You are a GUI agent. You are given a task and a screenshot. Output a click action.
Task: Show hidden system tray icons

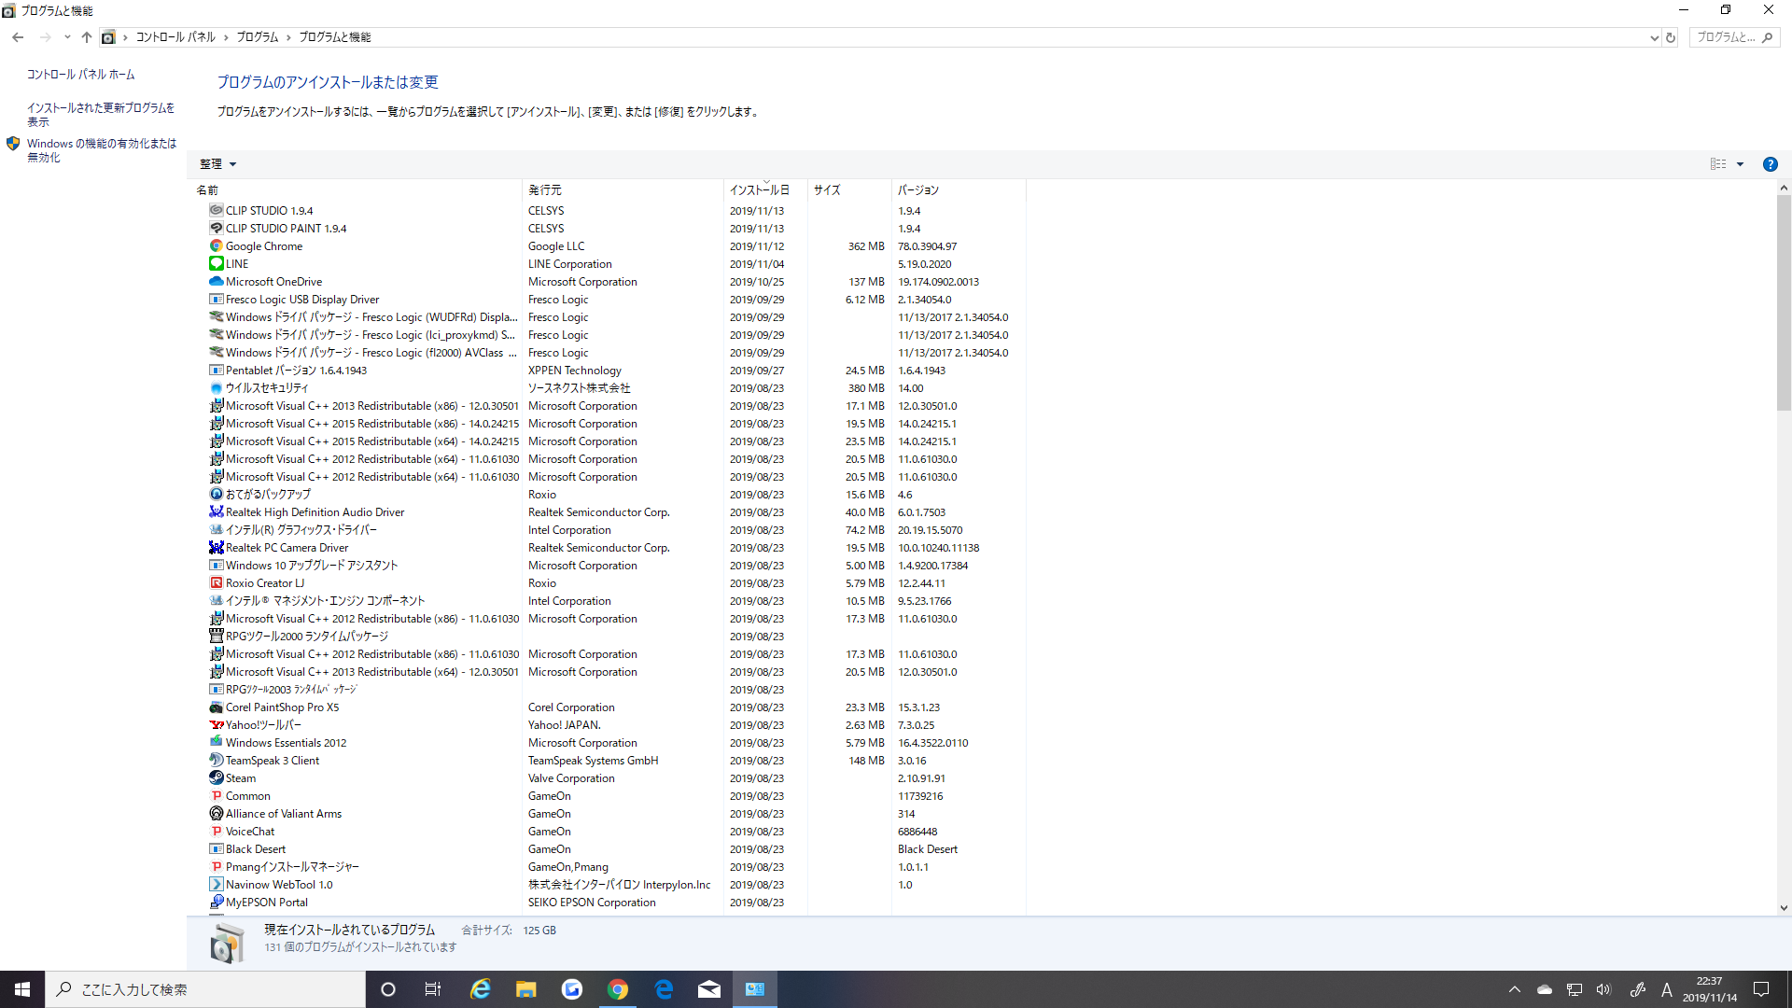tap(1514, 989)
